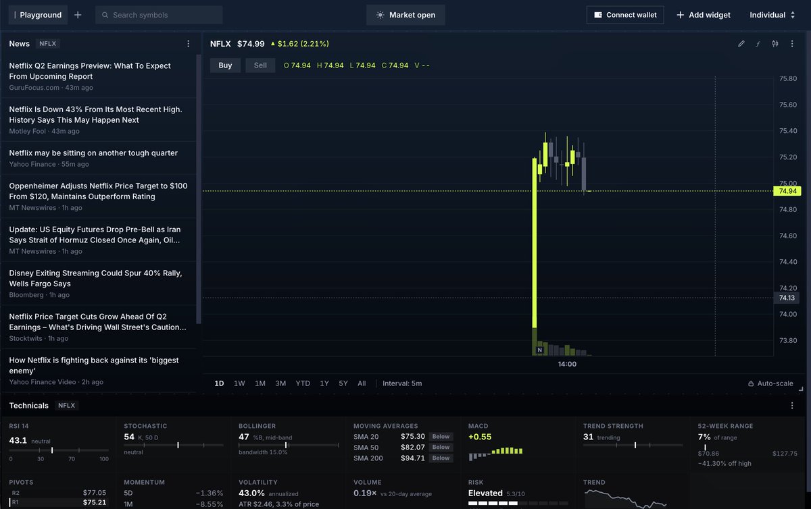
Task: Open the News widget three-dot menu
Action: [188, 44]
